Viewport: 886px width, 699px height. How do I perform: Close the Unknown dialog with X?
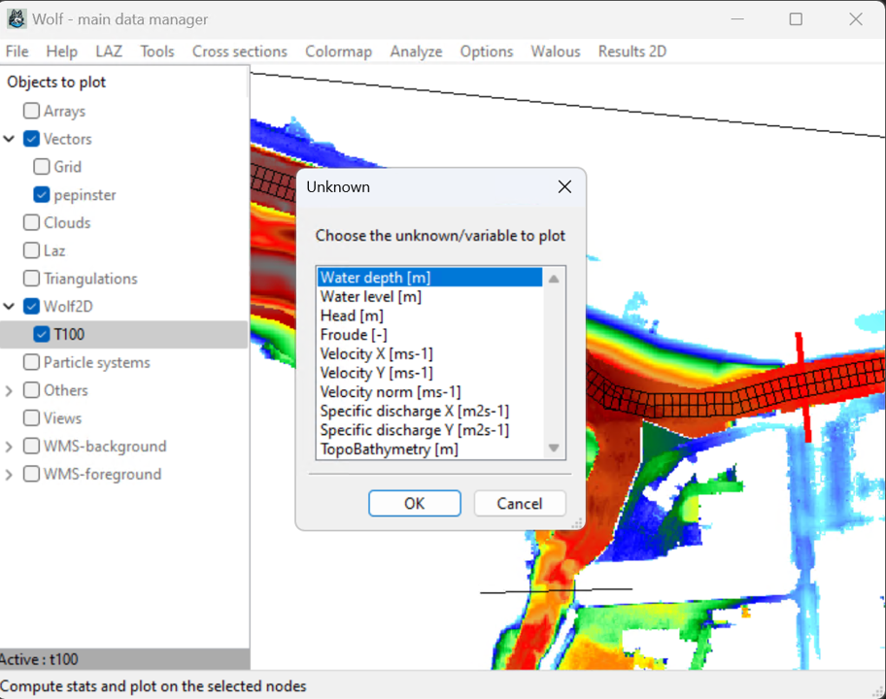564,186
